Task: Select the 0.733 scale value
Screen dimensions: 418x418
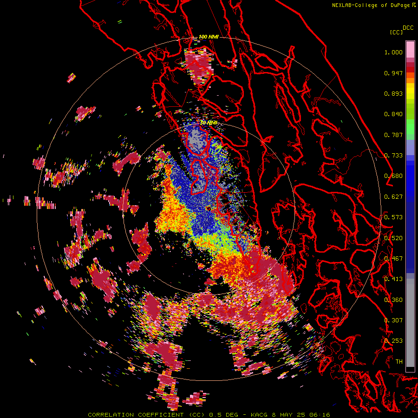Action: [x=393, y=156]
